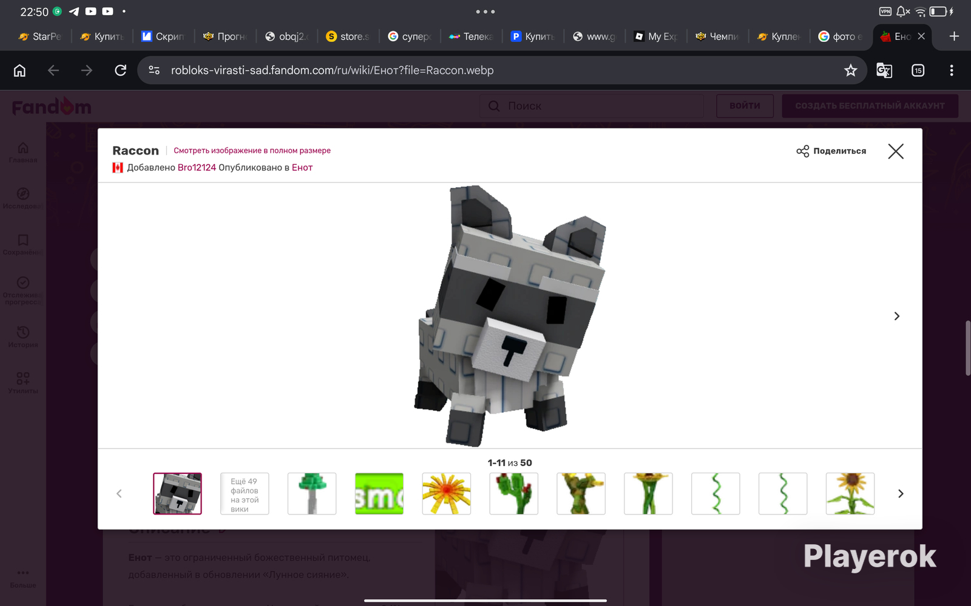Go to previous thumbnails page
971x606 pixels.
(119, 493)
